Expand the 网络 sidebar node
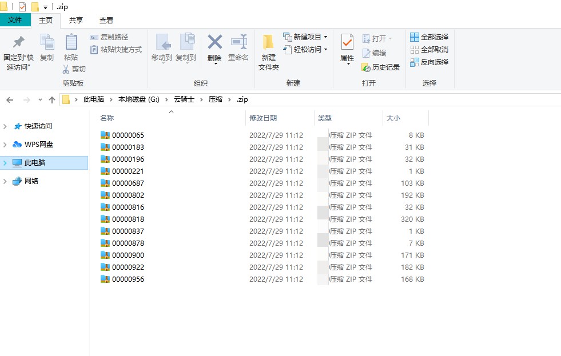This screenshot has height=356, width=561. pos(5,181)
